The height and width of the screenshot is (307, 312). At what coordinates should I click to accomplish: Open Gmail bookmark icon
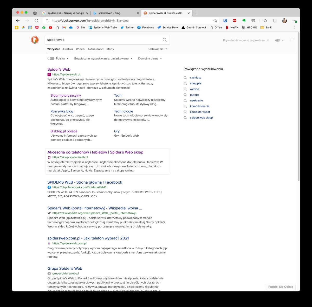point(64,28)
